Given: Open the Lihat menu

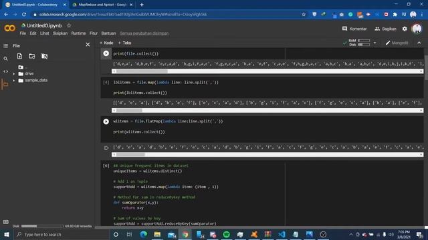Looking at the screenshot, I should pos(45,33).
